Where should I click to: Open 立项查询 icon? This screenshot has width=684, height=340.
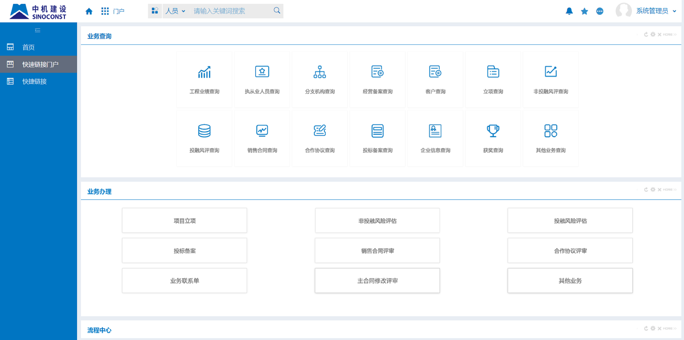[x=493, y=72]
